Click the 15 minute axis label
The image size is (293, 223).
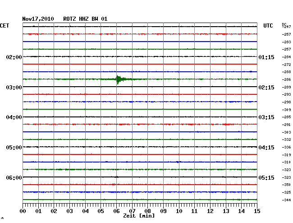pyautogui.click(x=257, y=211)
